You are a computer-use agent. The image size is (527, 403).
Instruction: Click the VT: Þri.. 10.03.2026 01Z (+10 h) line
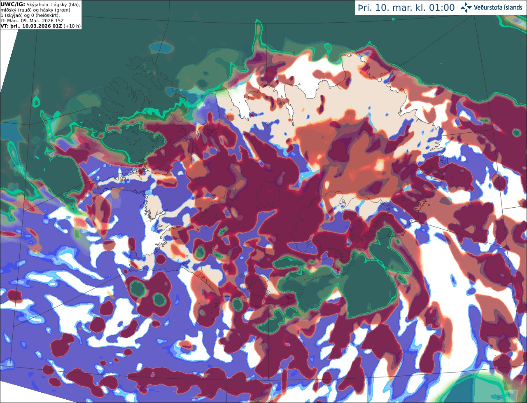click(x=41, y=26)
